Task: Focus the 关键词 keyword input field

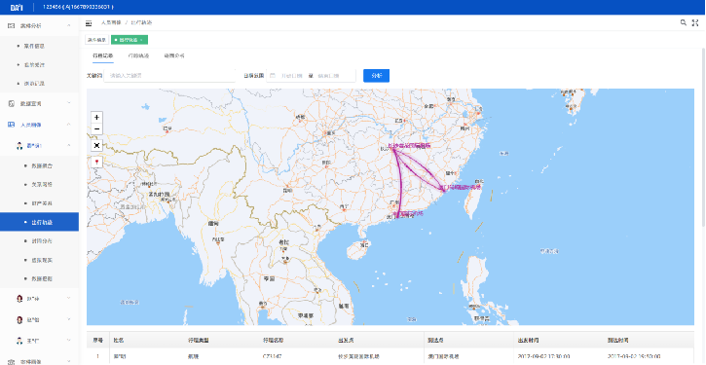Action: pyautogui.click(x=170, y=76)
